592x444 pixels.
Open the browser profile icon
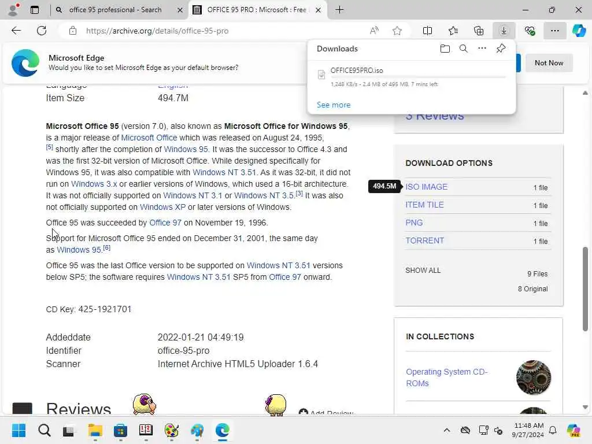14,10
